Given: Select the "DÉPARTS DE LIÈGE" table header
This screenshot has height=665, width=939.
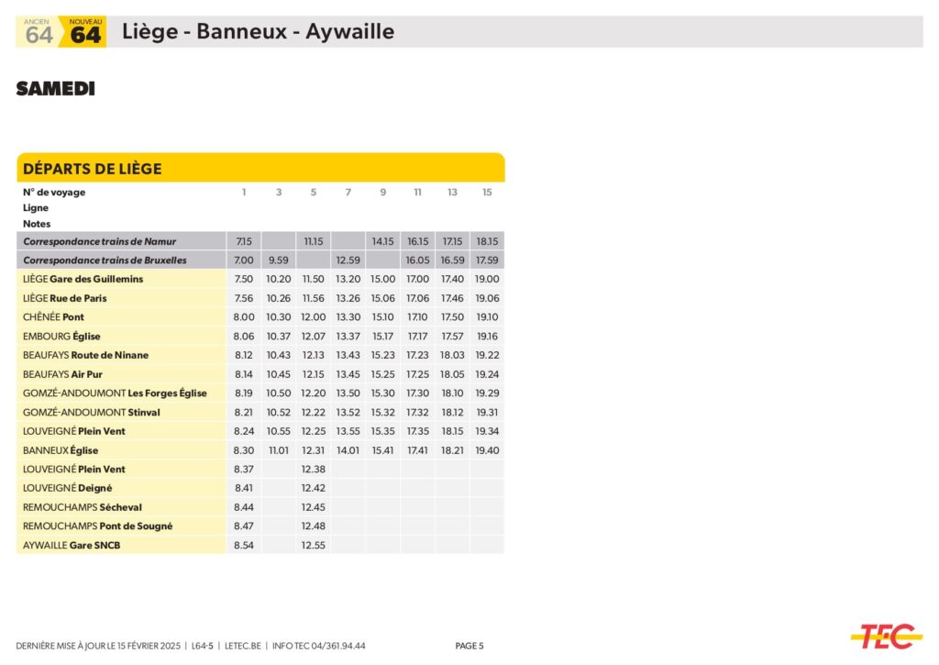Looking at the screenshot, I should (92, 169).
